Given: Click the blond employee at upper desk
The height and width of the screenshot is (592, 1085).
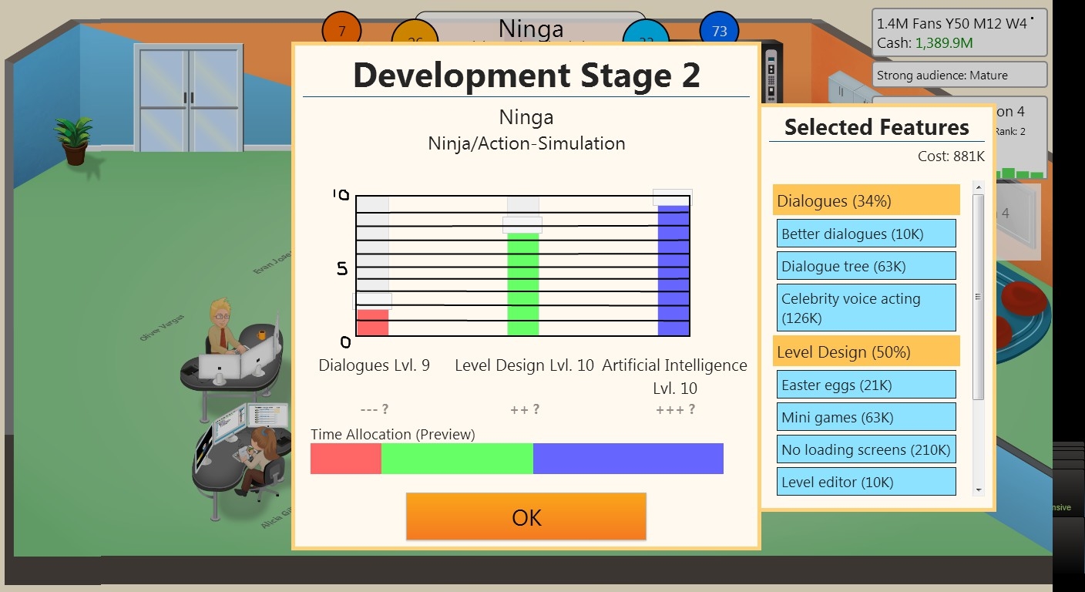Looking at the screenshot, I should pos(223,327).
